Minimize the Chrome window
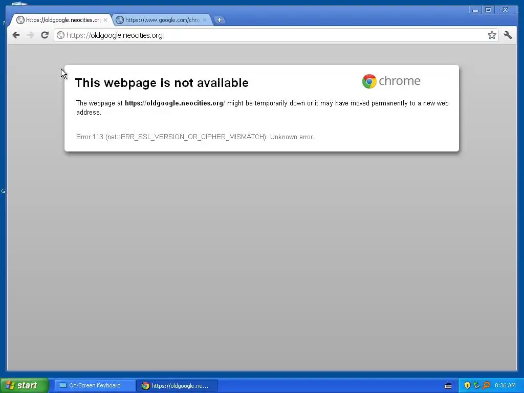Image resolution: width=524 pixels, height=393 pixels. pos(475,10)
